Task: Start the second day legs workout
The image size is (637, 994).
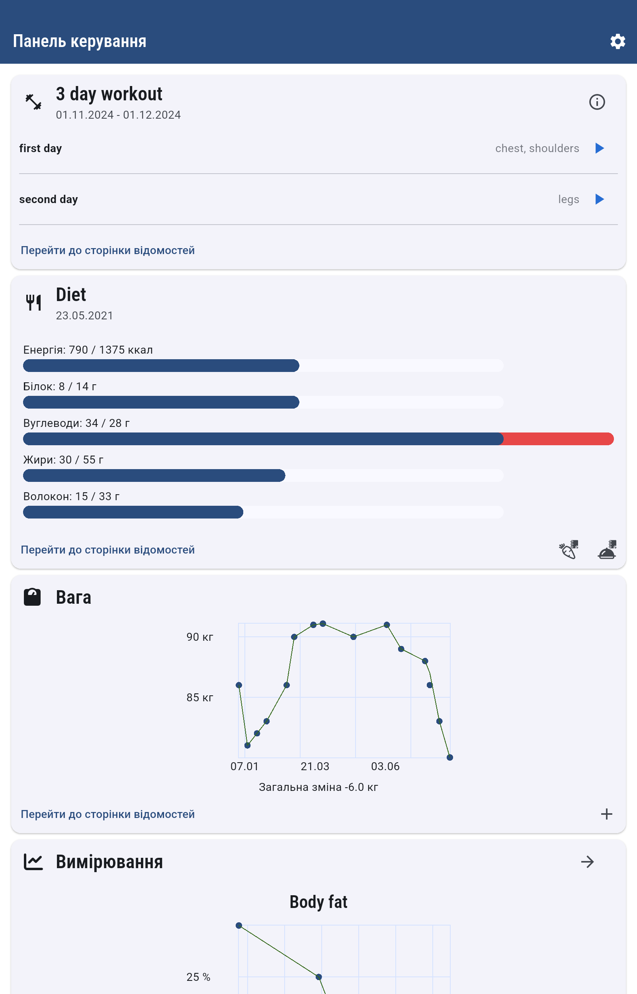Action: tap(599, 200)
